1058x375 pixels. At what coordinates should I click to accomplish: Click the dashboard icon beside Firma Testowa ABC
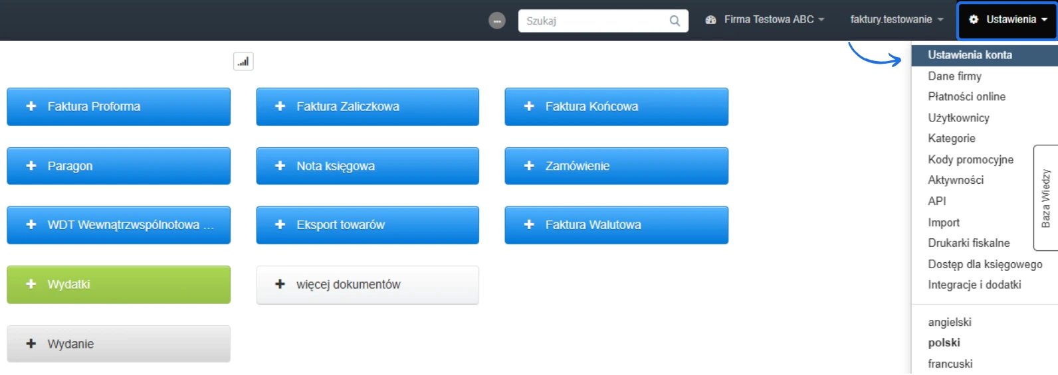[710, 20]
